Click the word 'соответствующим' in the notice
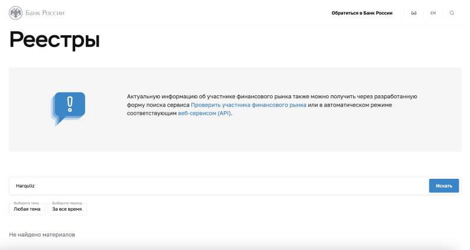The image size is (470, 250). [152, 113]
